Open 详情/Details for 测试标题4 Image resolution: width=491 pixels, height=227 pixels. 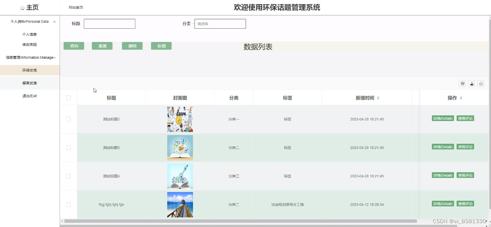pos(443,175)
